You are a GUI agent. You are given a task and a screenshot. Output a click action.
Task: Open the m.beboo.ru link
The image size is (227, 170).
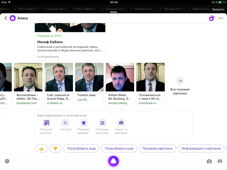tap(54, 103)
